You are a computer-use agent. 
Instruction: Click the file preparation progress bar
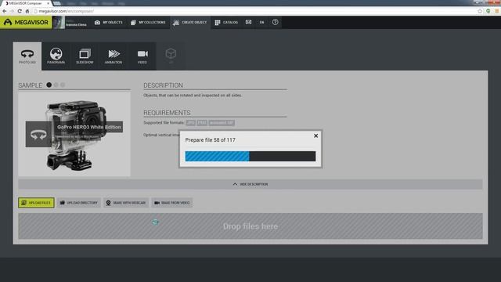pos(250,156)
